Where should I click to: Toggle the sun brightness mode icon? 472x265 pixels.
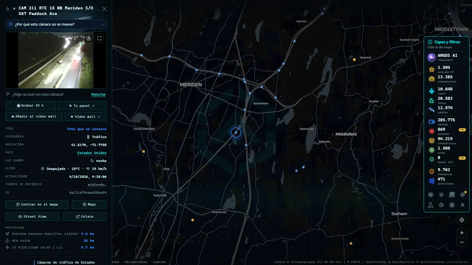click(x=441, y=195)
